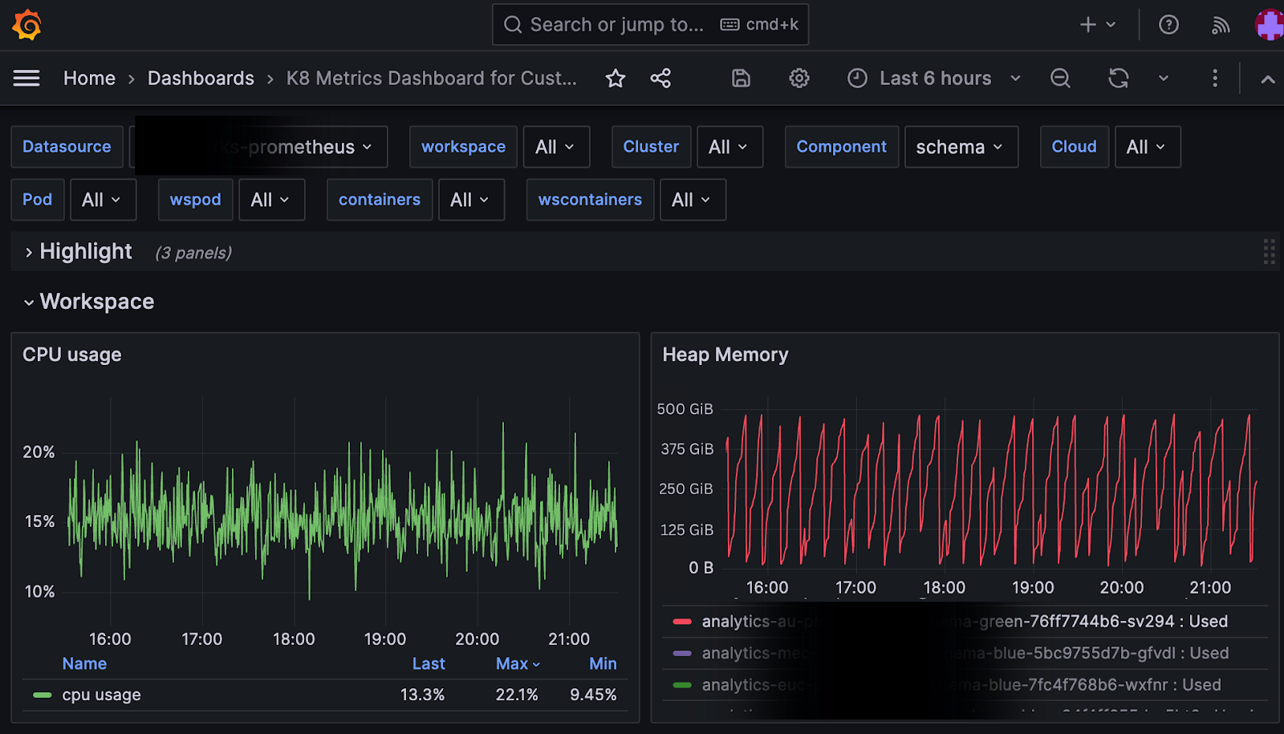Zoom out the time range
Viewport: 1284px width, 734px height.
click(x=1060, y=78)
